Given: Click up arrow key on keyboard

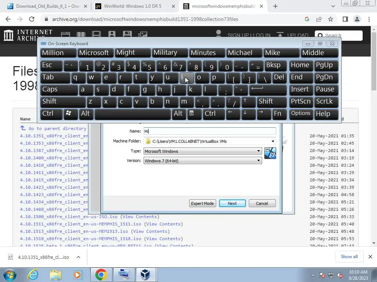Looking at the screenshot, I should click(x=249, y=102).
